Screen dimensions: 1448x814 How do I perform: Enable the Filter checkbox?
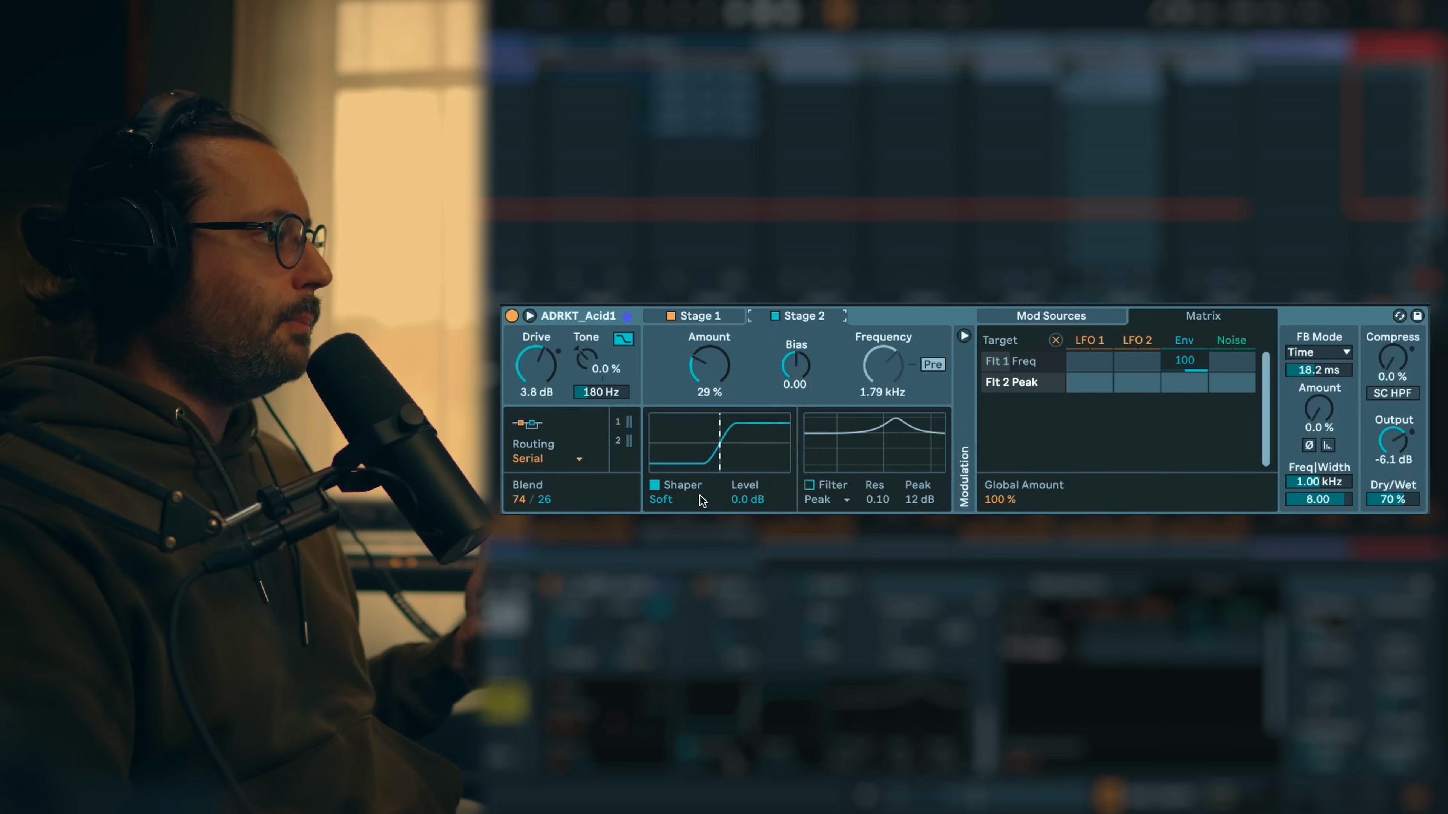click(x=810, y=485)
